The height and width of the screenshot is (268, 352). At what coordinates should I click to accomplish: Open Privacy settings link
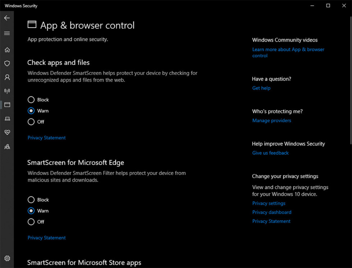269,203
